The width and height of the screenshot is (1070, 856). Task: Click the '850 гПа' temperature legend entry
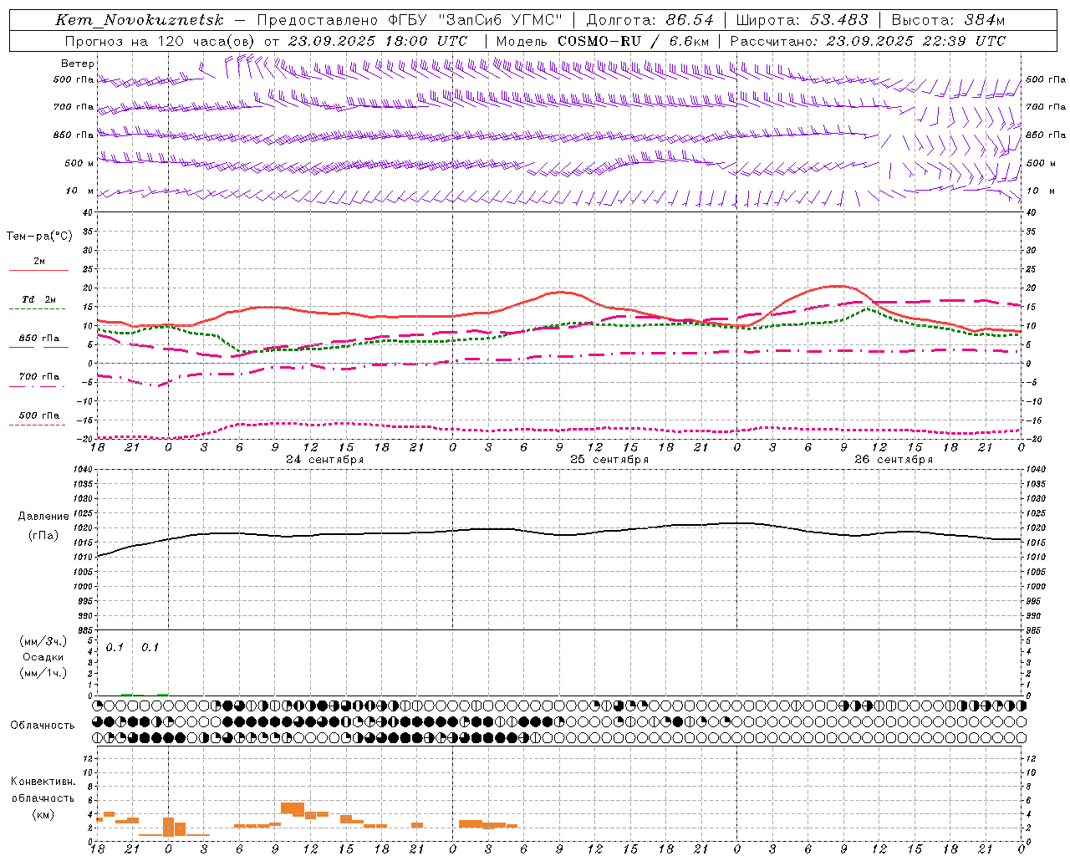[38, 339]
